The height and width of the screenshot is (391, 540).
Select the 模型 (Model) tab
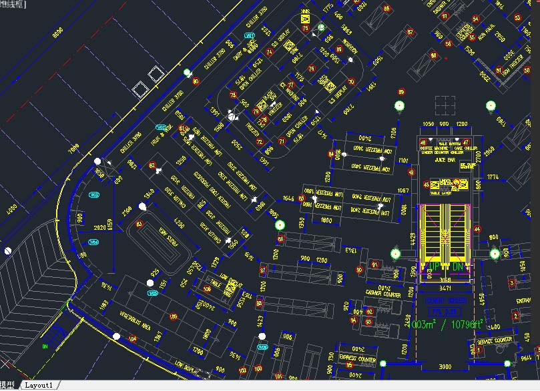click(x=7, y=386)
